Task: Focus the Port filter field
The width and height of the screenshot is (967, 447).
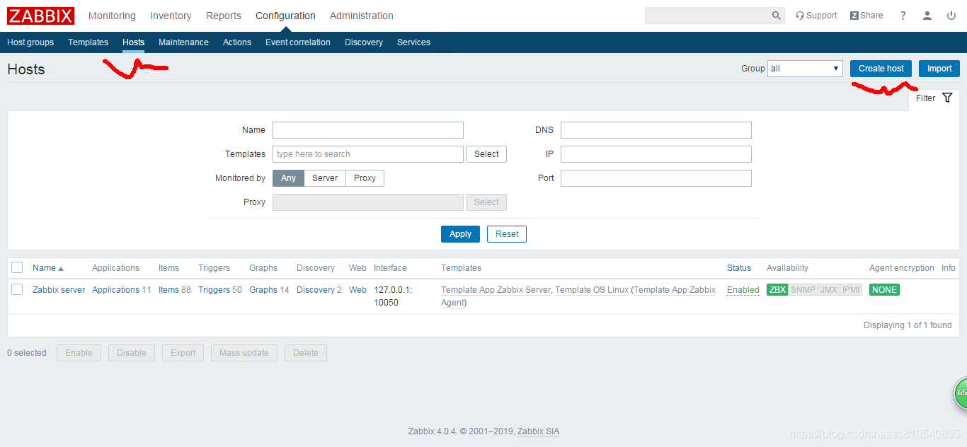Action: pyautogui.click(x=656, y=178)
